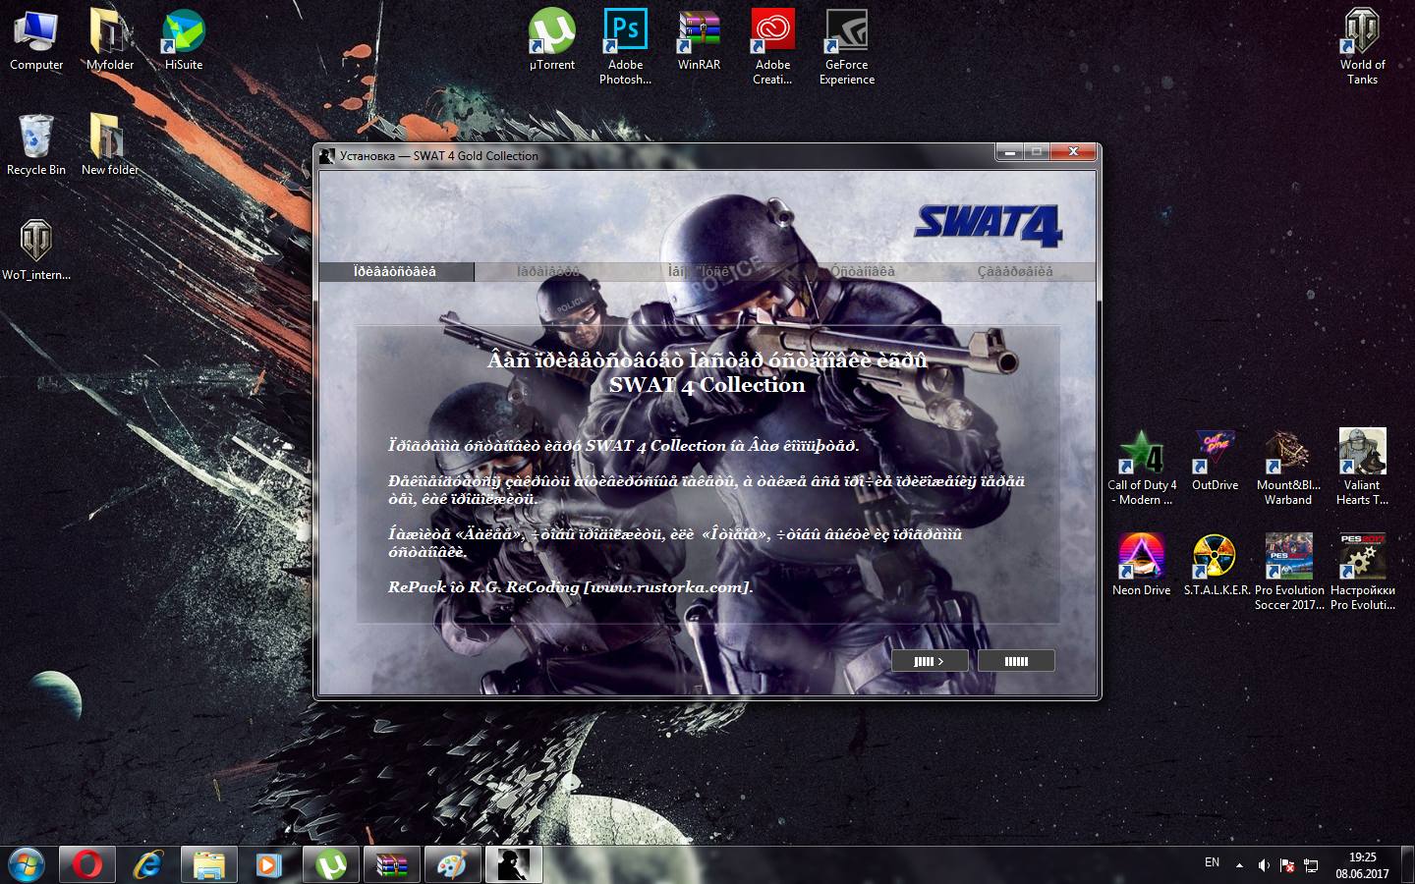Screen dimensions: 1415x884
Task: Open the WinRAR desktop shortcut
Action: tap(699, 32)
